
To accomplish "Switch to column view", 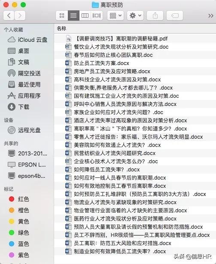I will pos(85,16).
